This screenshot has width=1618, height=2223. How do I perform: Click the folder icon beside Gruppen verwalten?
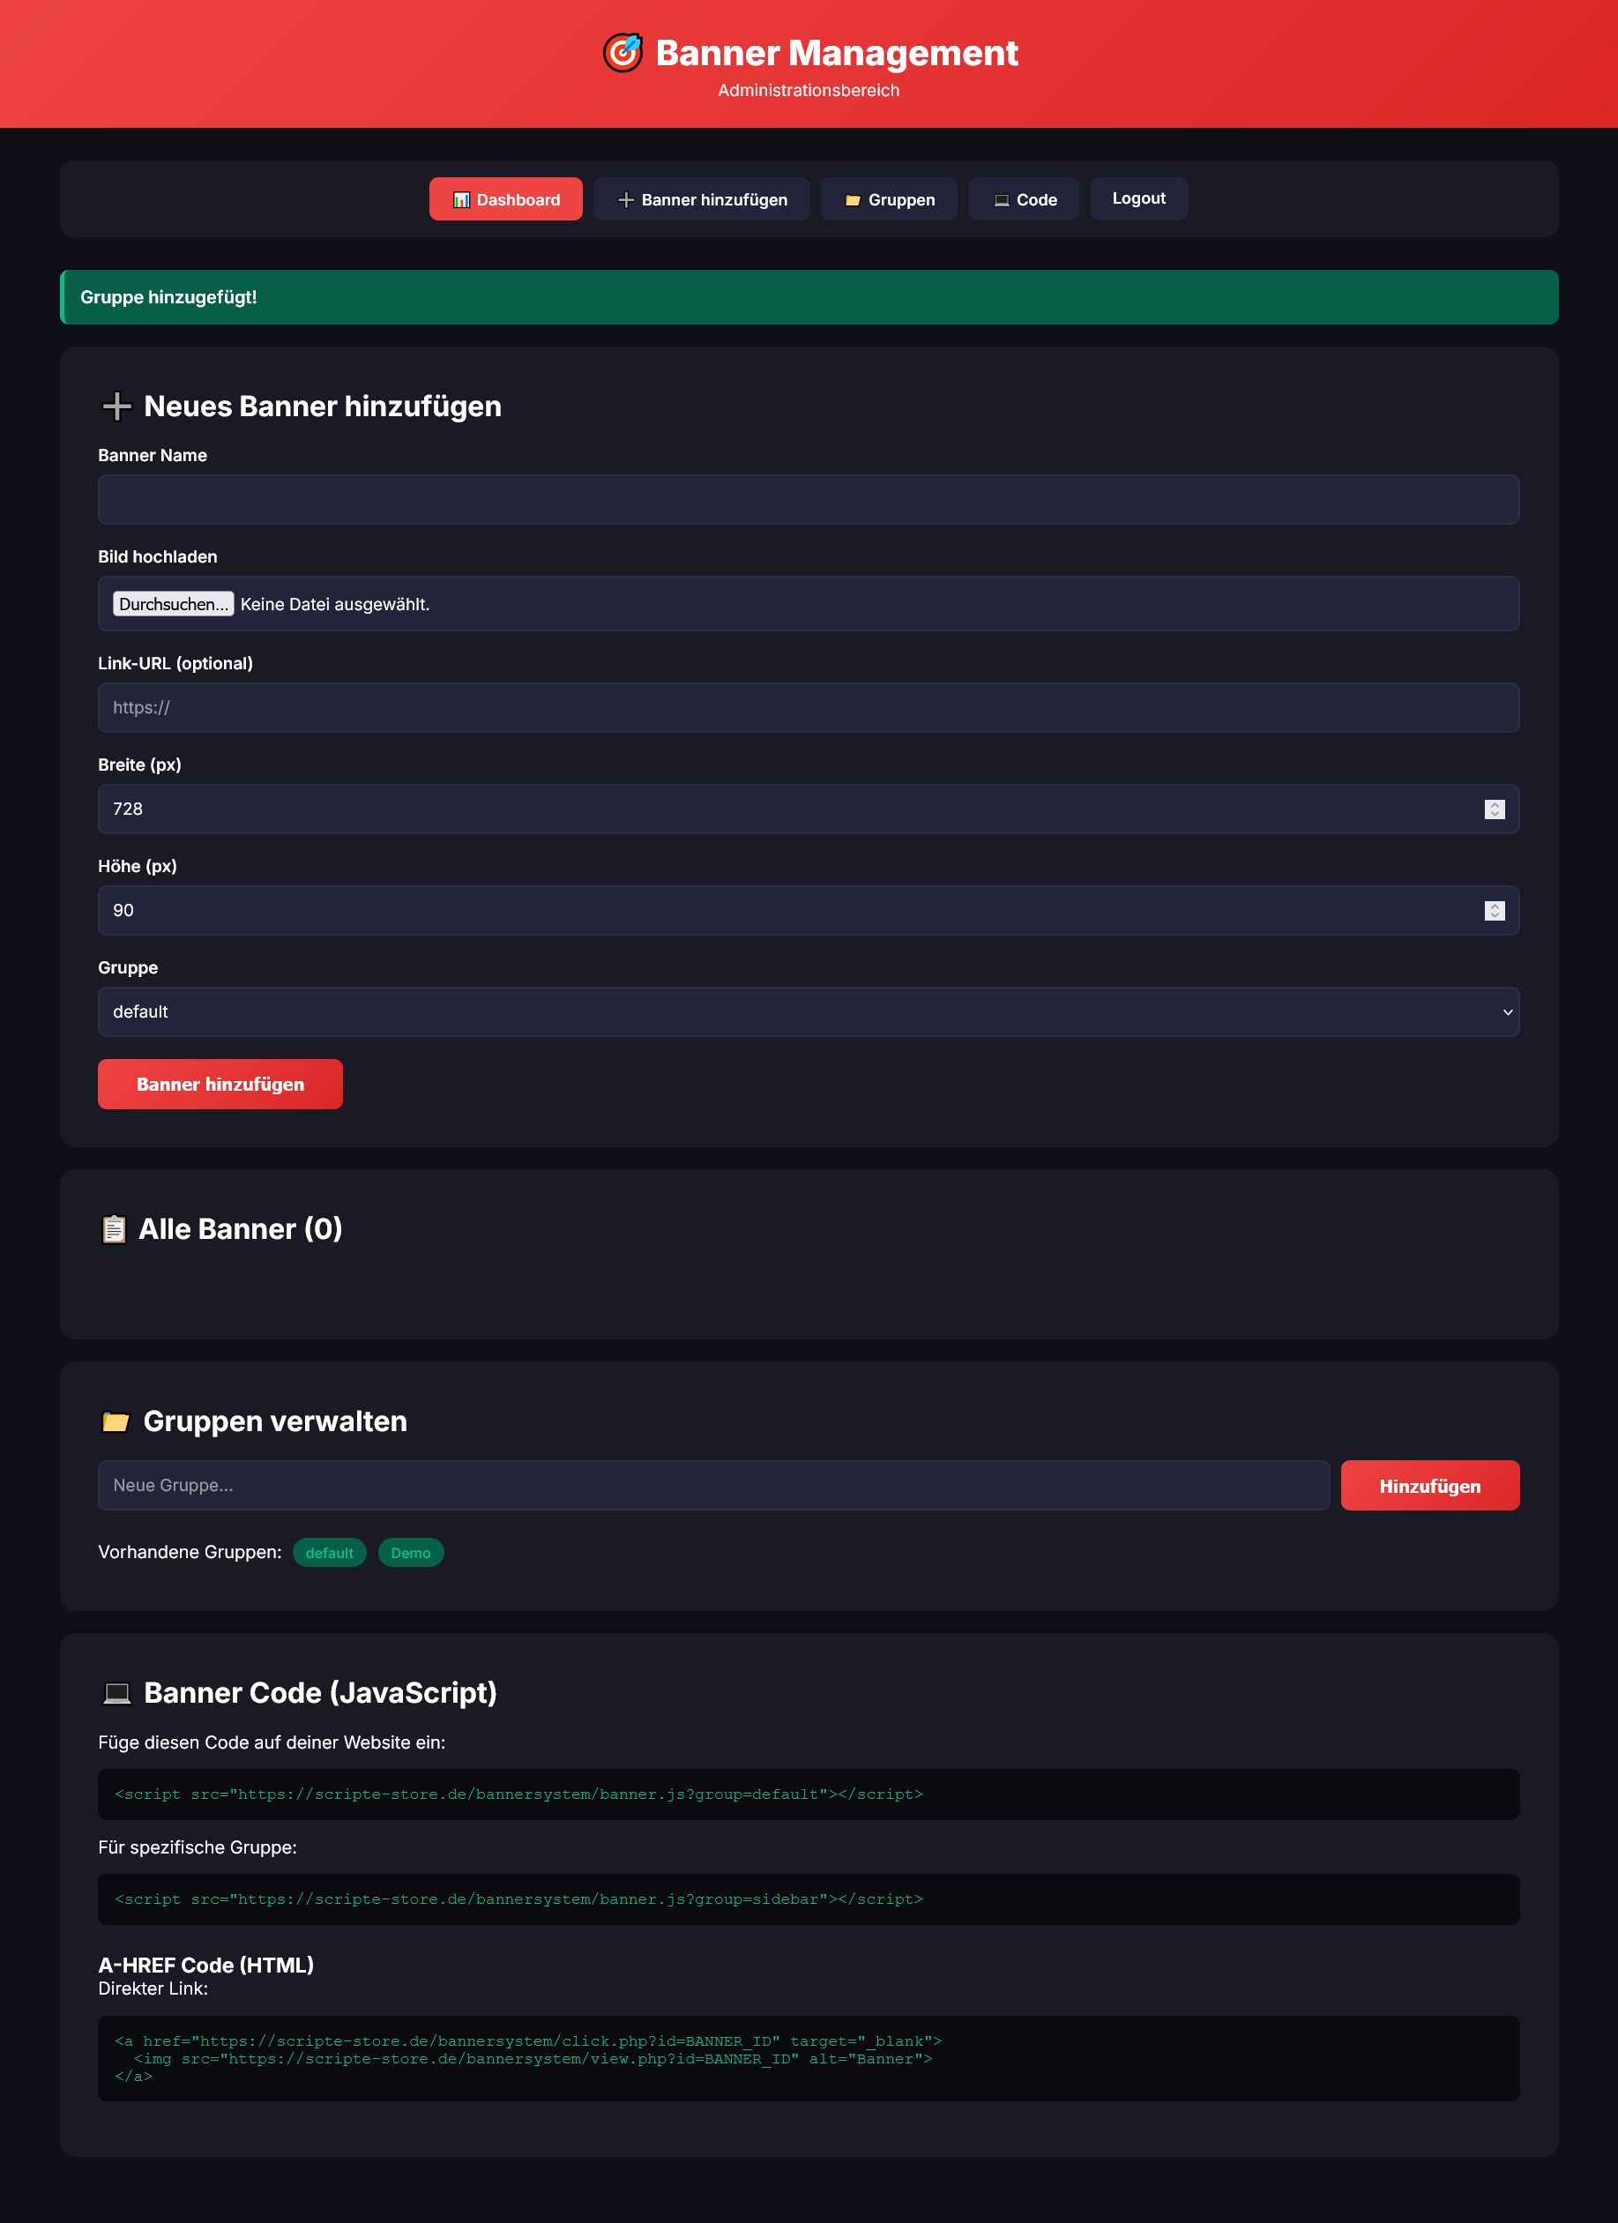116,1421
